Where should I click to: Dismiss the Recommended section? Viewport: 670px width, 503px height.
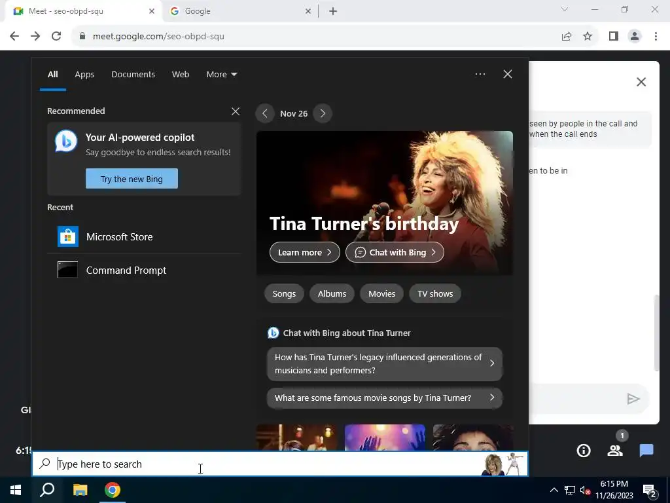[236, 111]
